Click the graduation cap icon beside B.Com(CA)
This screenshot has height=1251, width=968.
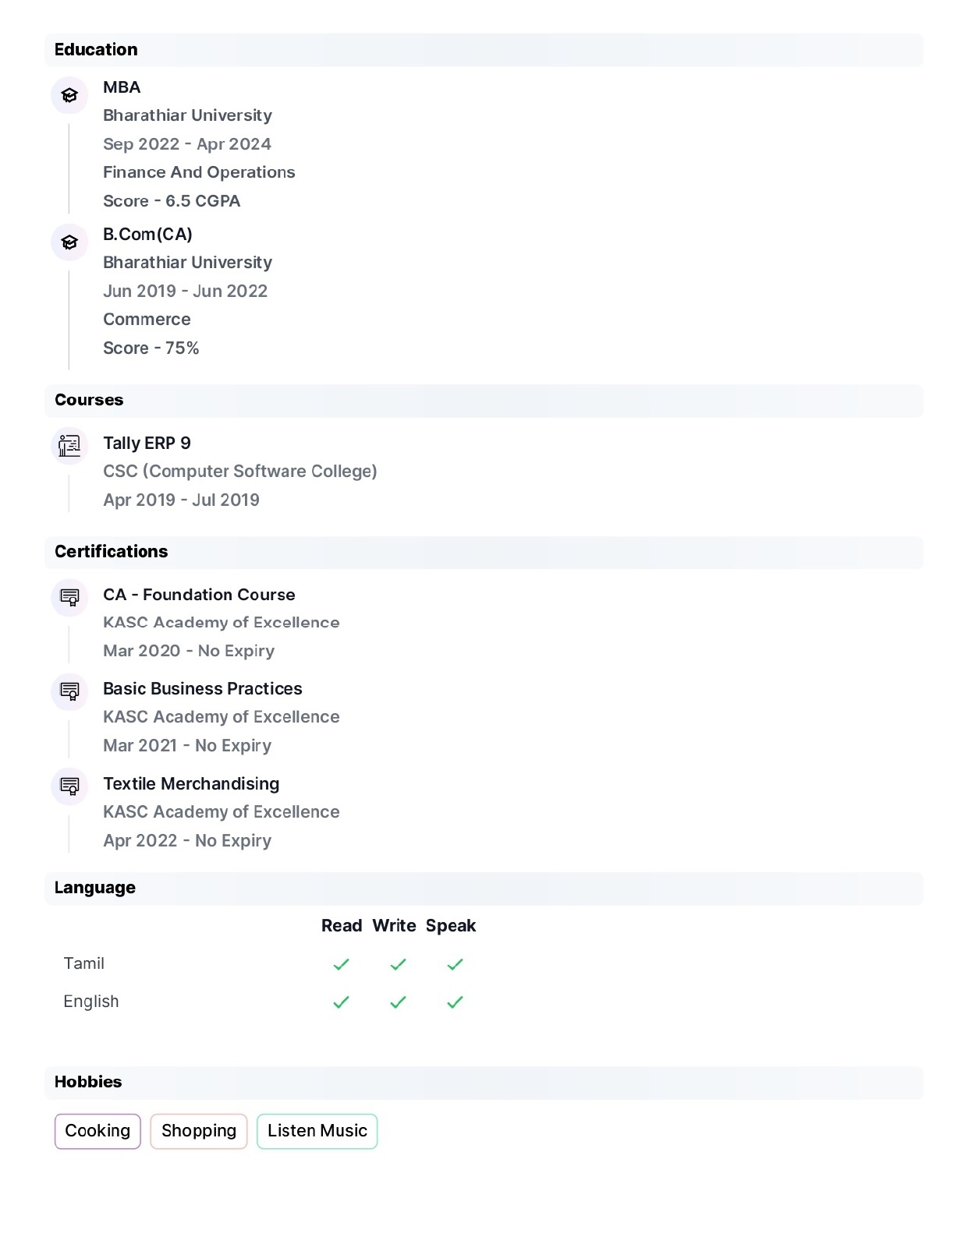click(x=69, y=242)
